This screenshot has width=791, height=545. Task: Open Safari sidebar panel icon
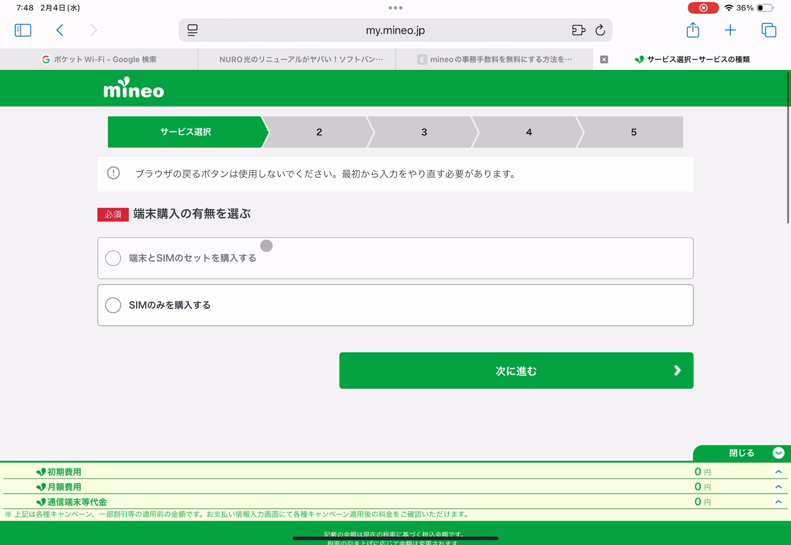[x=23, y=30]
